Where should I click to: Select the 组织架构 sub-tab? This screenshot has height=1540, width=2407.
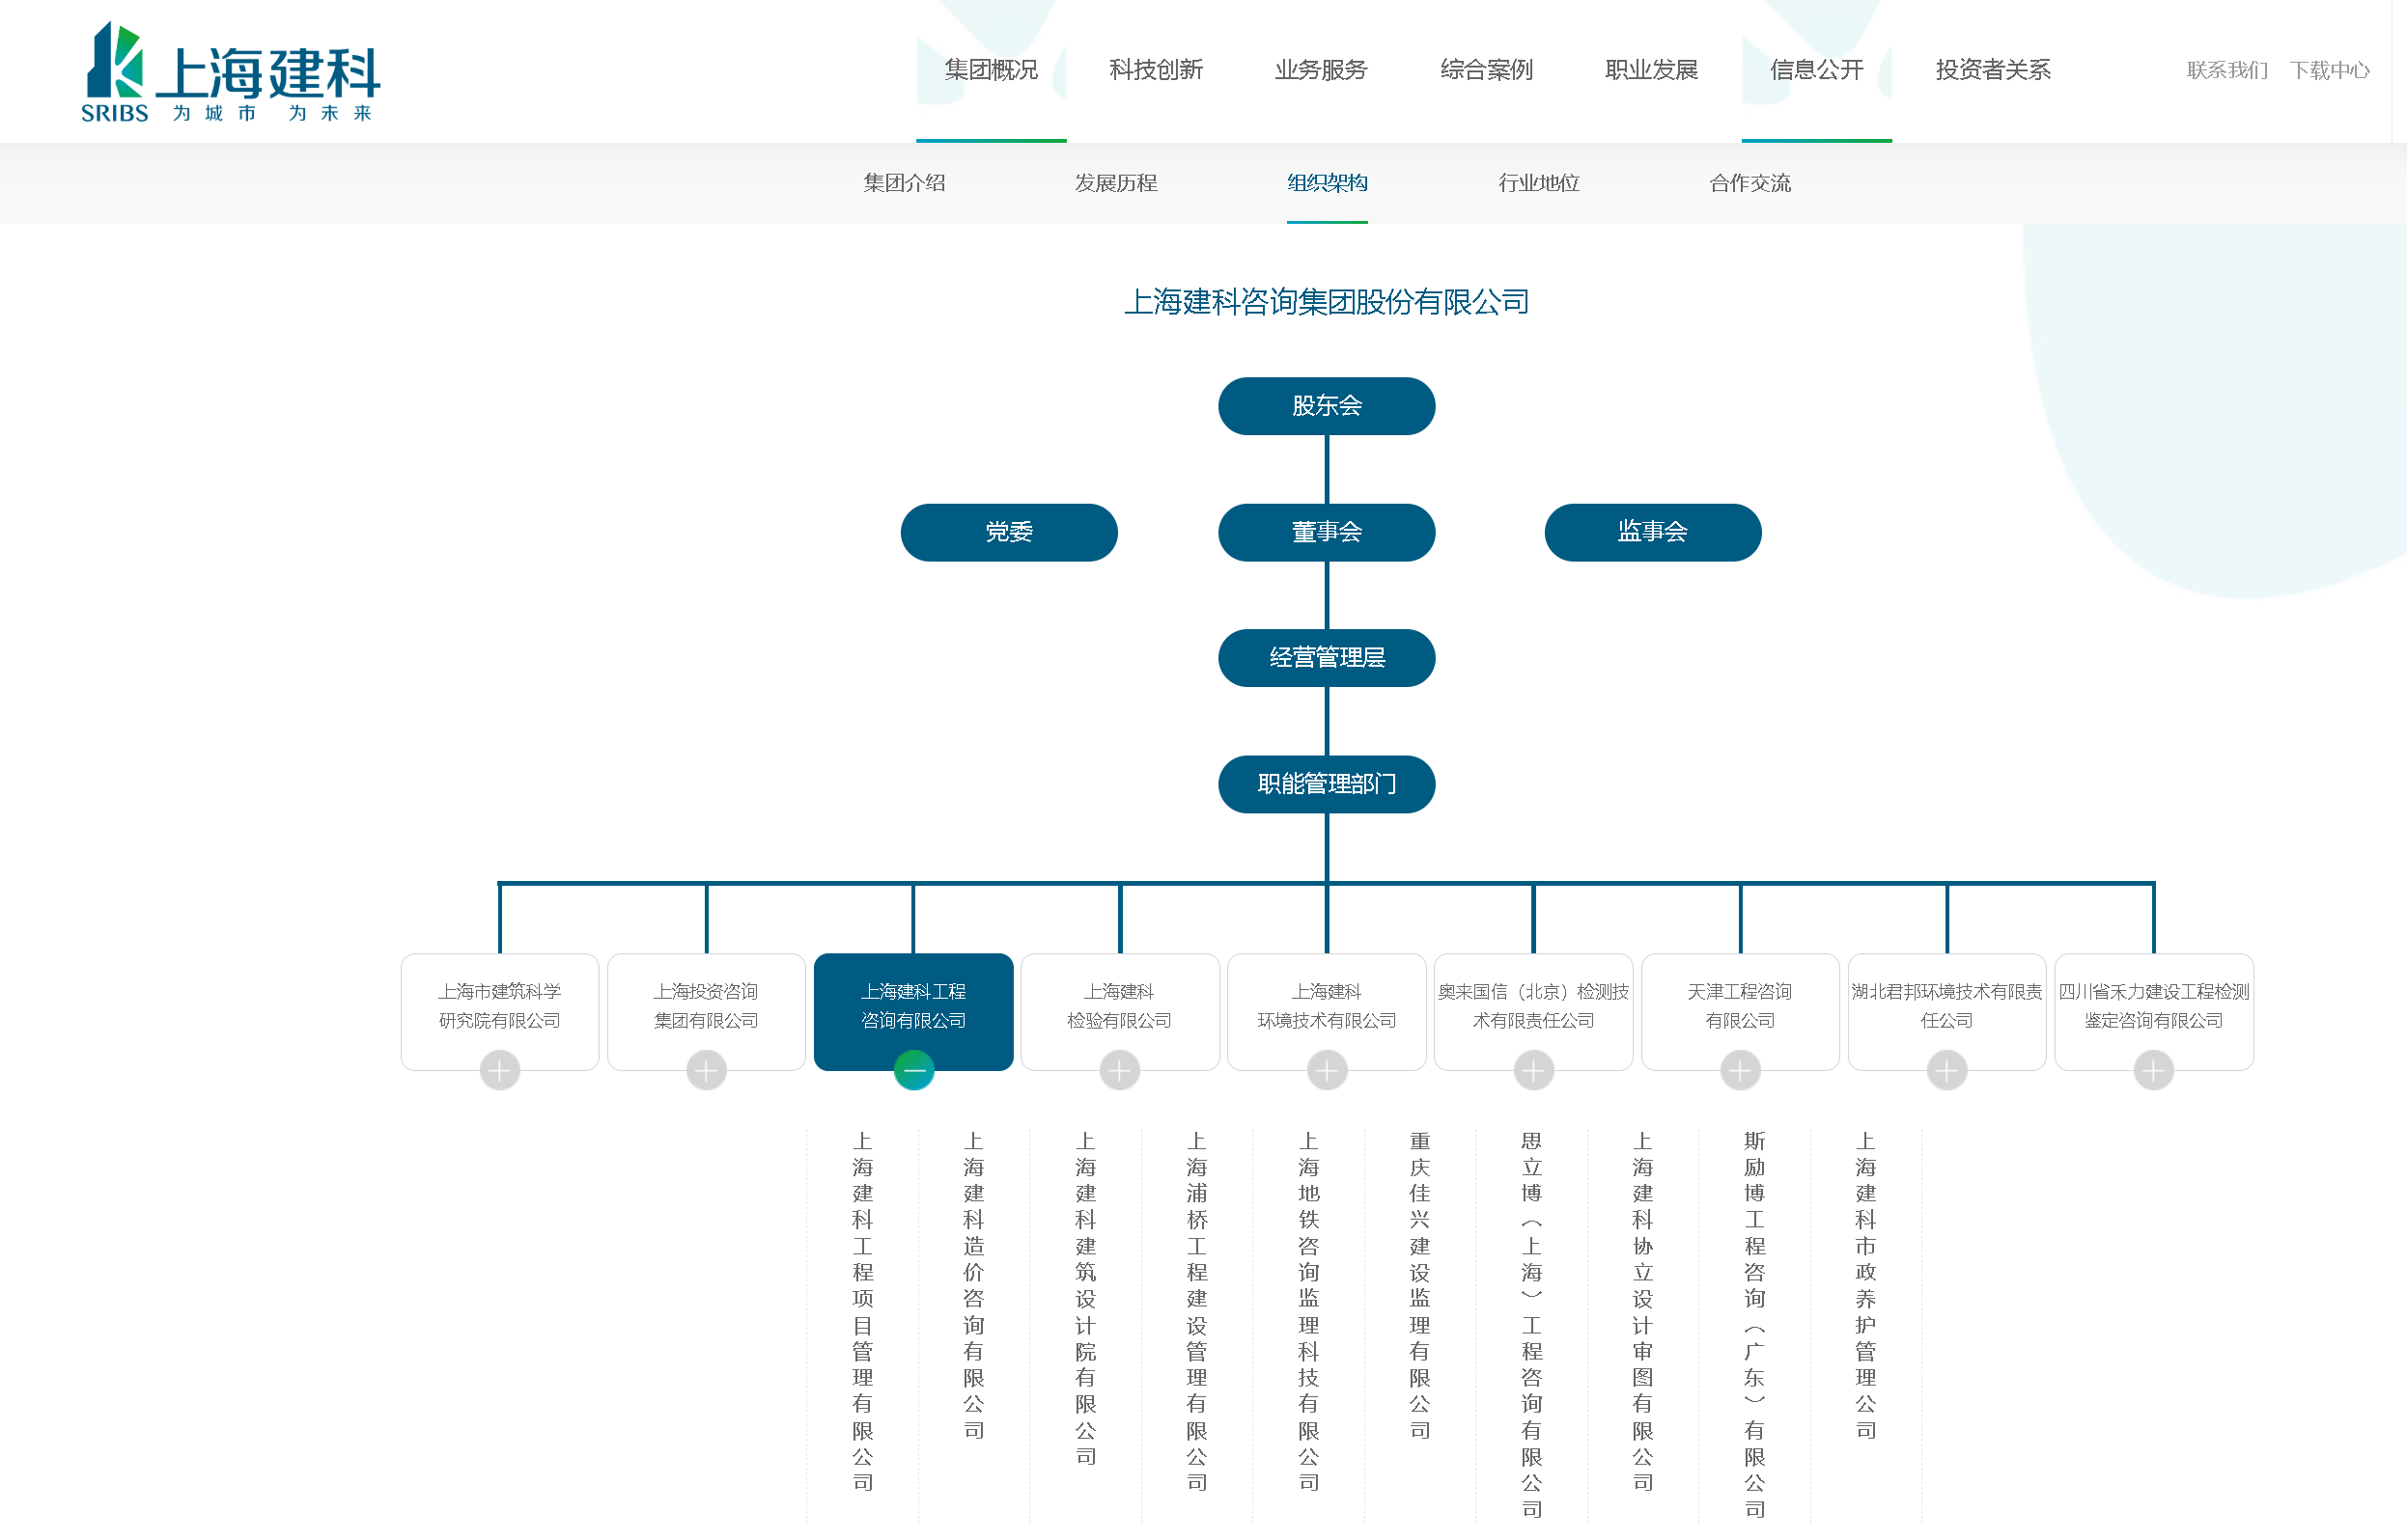1327,183
